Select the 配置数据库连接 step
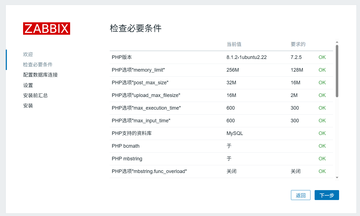The height and width of the screenshot is (216, 360). [x=40, y=75]
